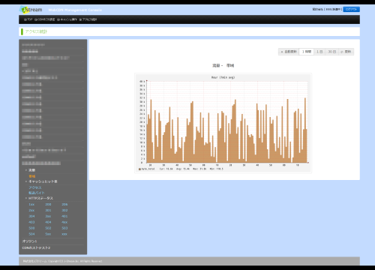Select the 30日 time range
The height and width of the screenshot is (270, 375).
pyautogui.click(x=331, y=52)
